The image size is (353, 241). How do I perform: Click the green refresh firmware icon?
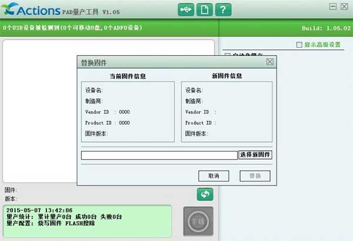coord(205,194)
